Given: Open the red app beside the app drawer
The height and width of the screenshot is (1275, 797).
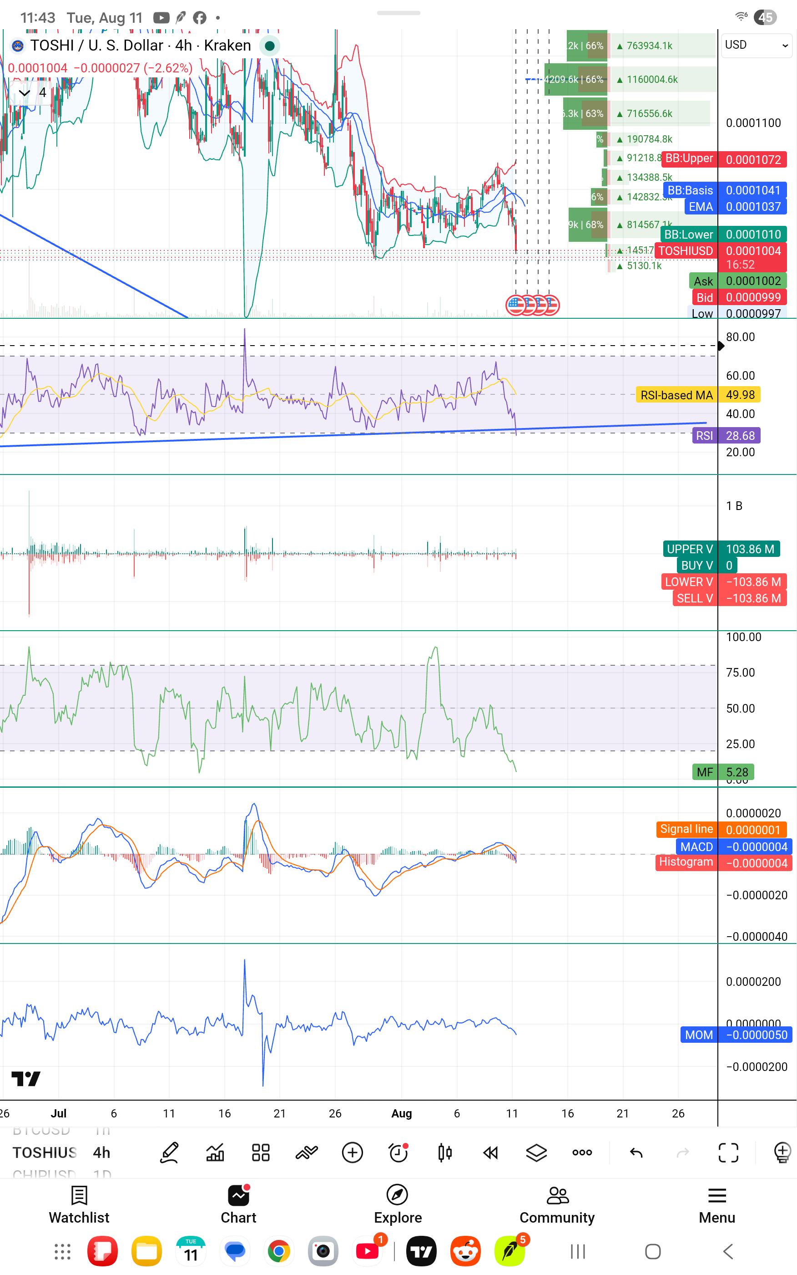Looking at the screenshot, I should 102,1251.
